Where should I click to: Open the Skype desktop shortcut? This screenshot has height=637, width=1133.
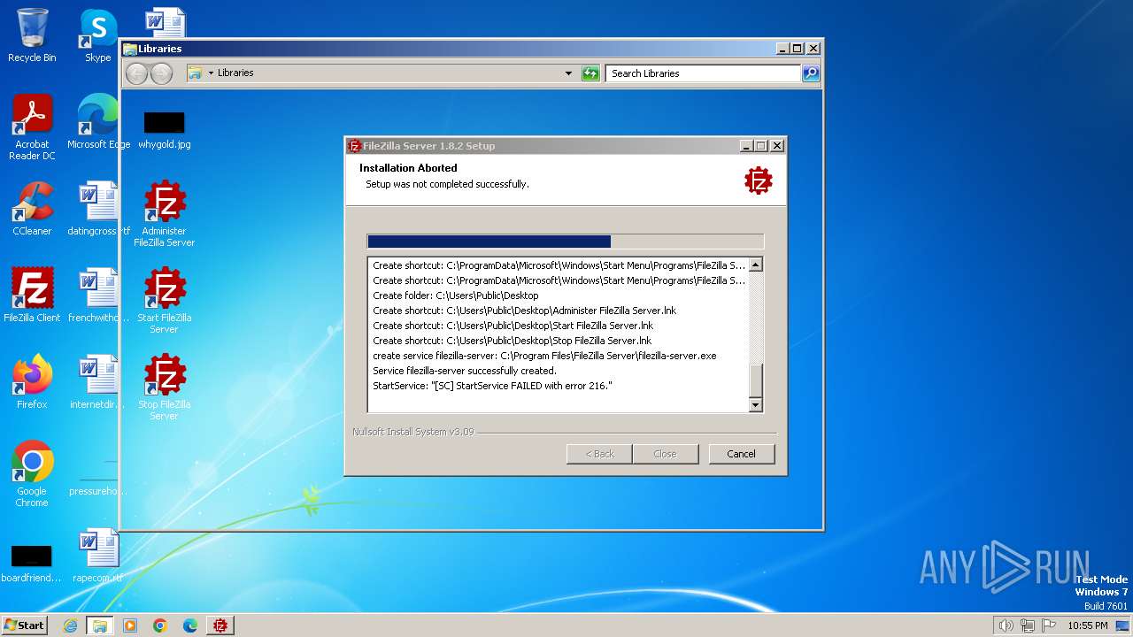[97, 35]
